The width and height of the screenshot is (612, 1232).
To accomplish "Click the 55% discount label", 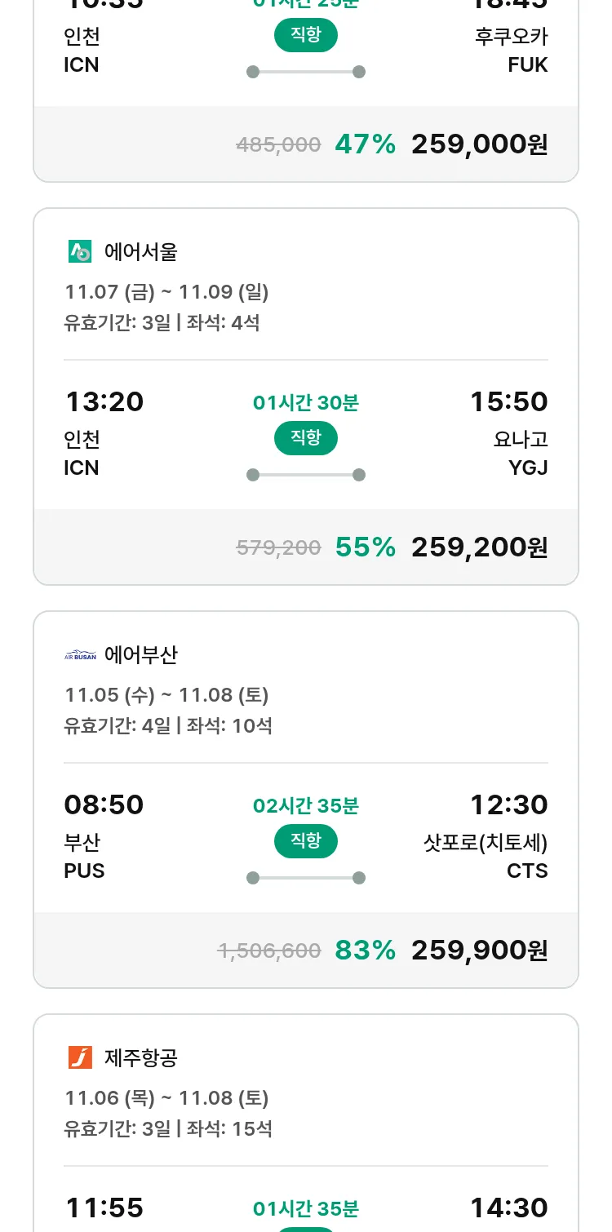I will 365,547.
